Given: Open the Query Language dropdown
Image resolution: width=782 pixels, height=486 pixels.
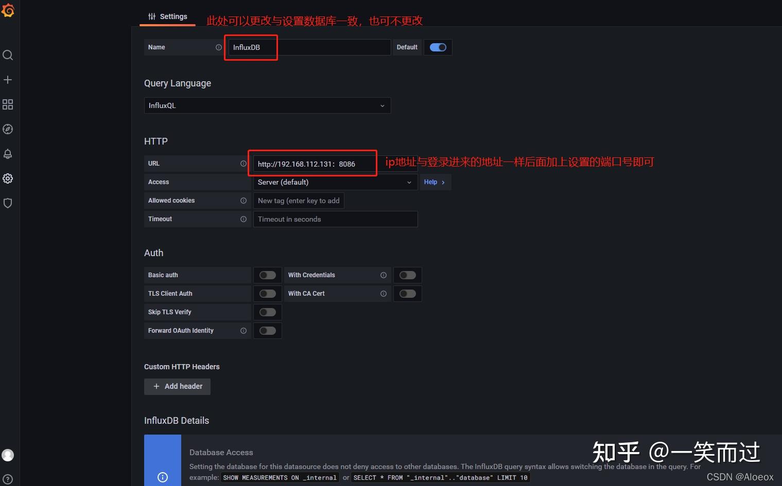Looking at the screenshot, I should (x=267, y=105).
